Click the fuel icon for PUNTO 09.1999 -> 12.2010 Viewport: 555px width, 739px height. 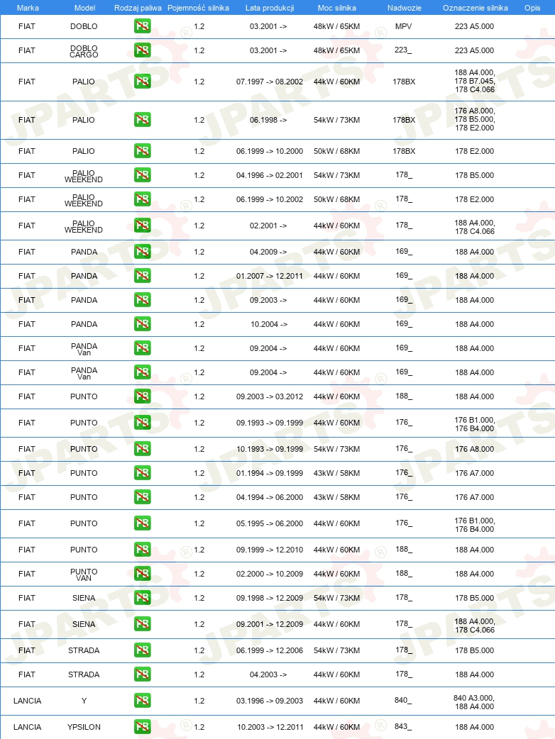(x=142, y=550)
